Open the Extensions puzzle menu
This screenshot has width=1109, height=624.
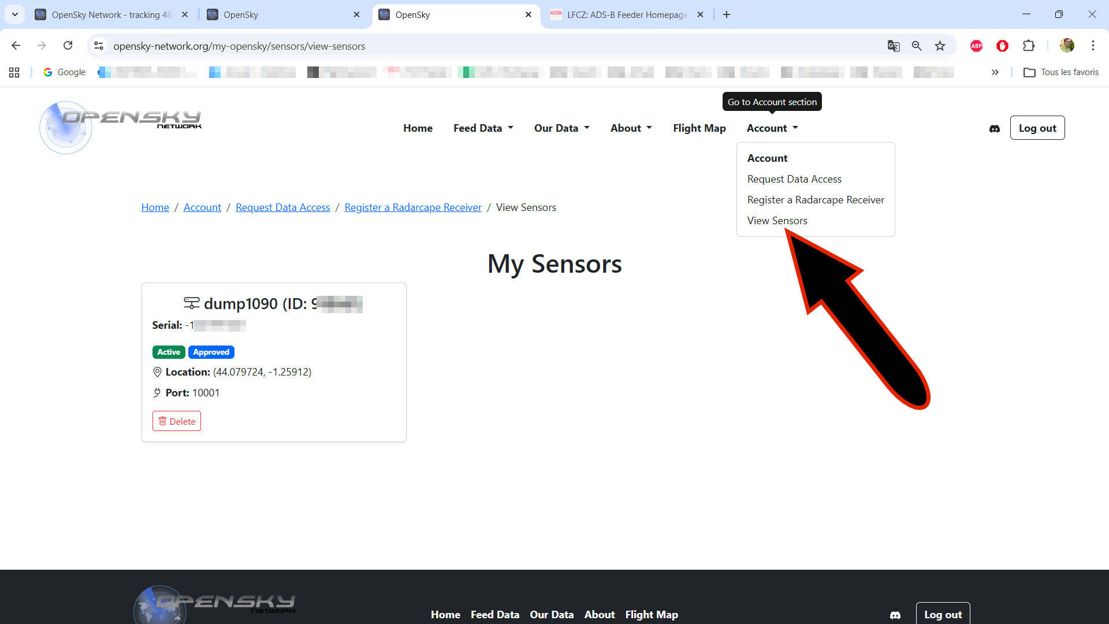(x=1029, y=46)
